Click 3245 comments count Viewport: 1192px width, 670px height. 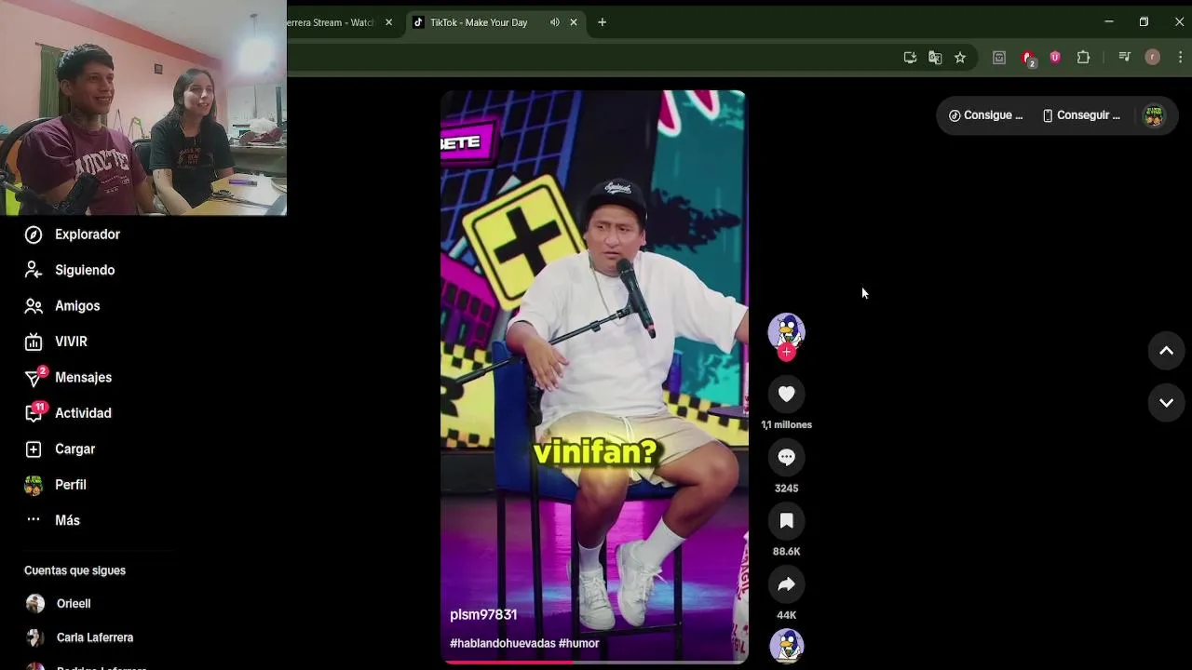coord(786,489)
